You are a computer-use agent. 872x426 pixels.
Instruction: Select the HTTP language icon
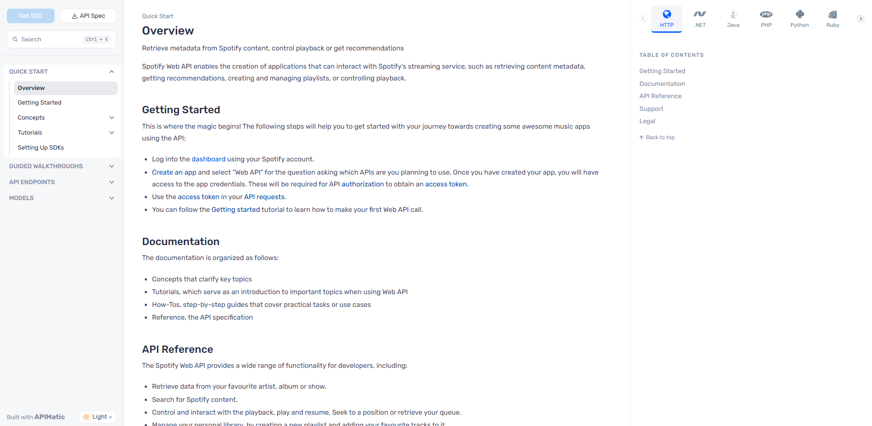tap(666, 15)
